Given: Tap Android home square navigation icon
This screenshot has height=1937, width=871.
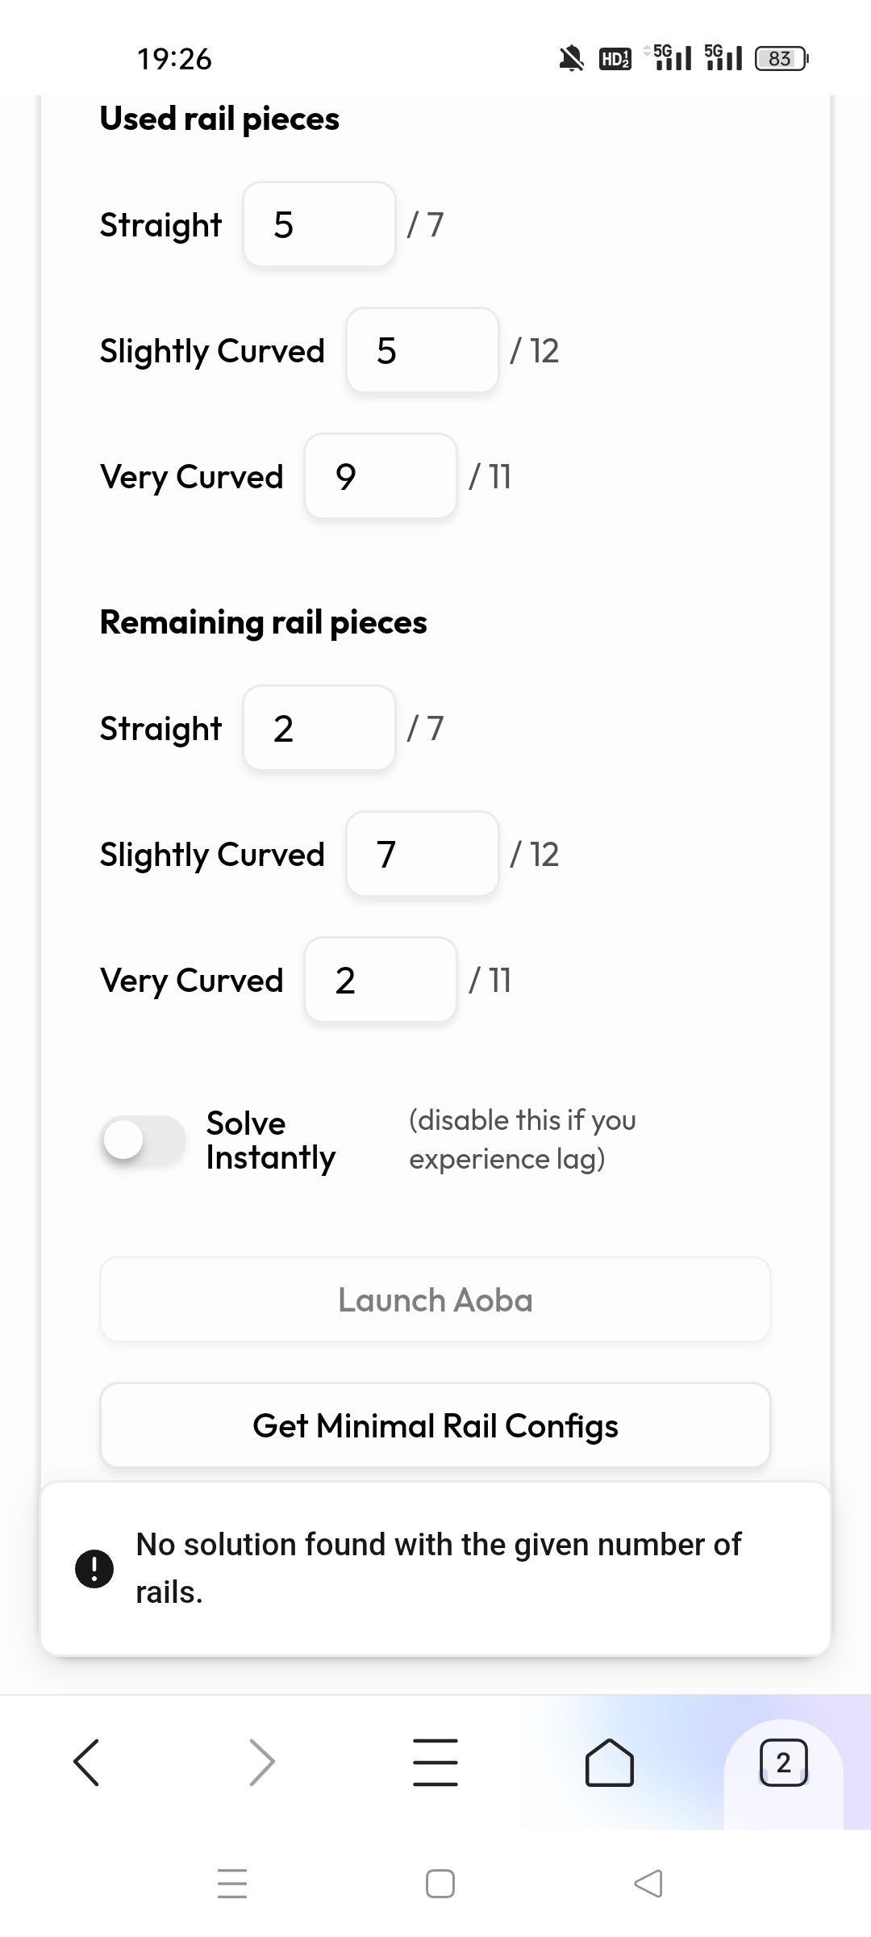Looking at the screenshot, I should point(440,1883).
